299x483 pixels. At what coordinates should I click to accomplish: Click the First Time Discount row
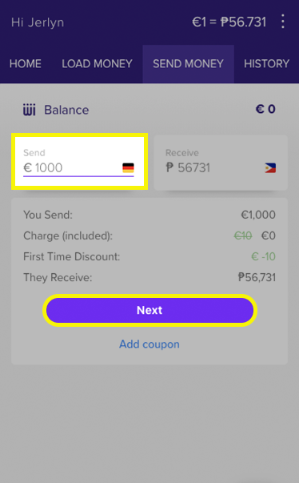pyautogui.click(x=149, y=256)
